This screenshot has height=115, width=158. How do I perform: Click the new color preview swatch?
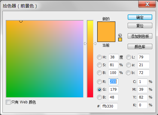pos(106,27)
